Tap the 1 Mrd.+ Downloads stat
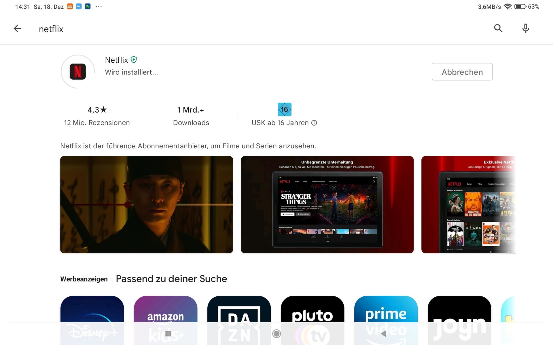 tap(191, 116)
